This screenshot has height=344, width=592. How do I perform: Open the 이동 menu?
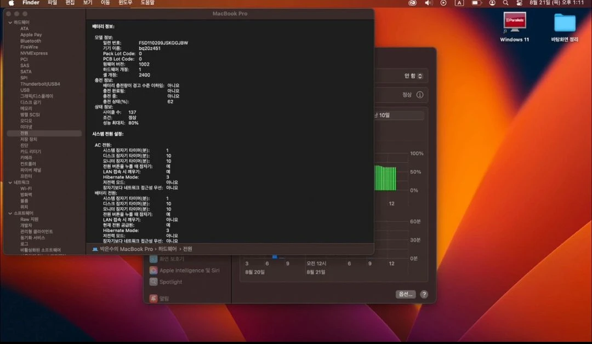(105, 3)
